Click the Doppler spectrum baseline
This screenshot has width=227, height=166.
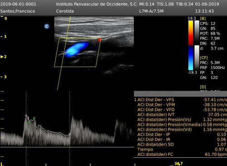coord(67,147)
